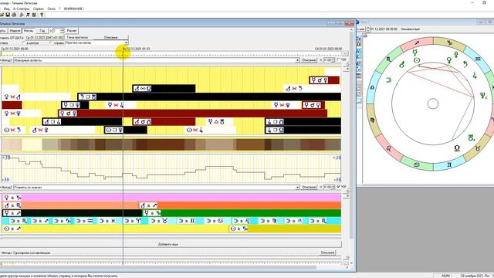Click the brown intensity color band

171,144
